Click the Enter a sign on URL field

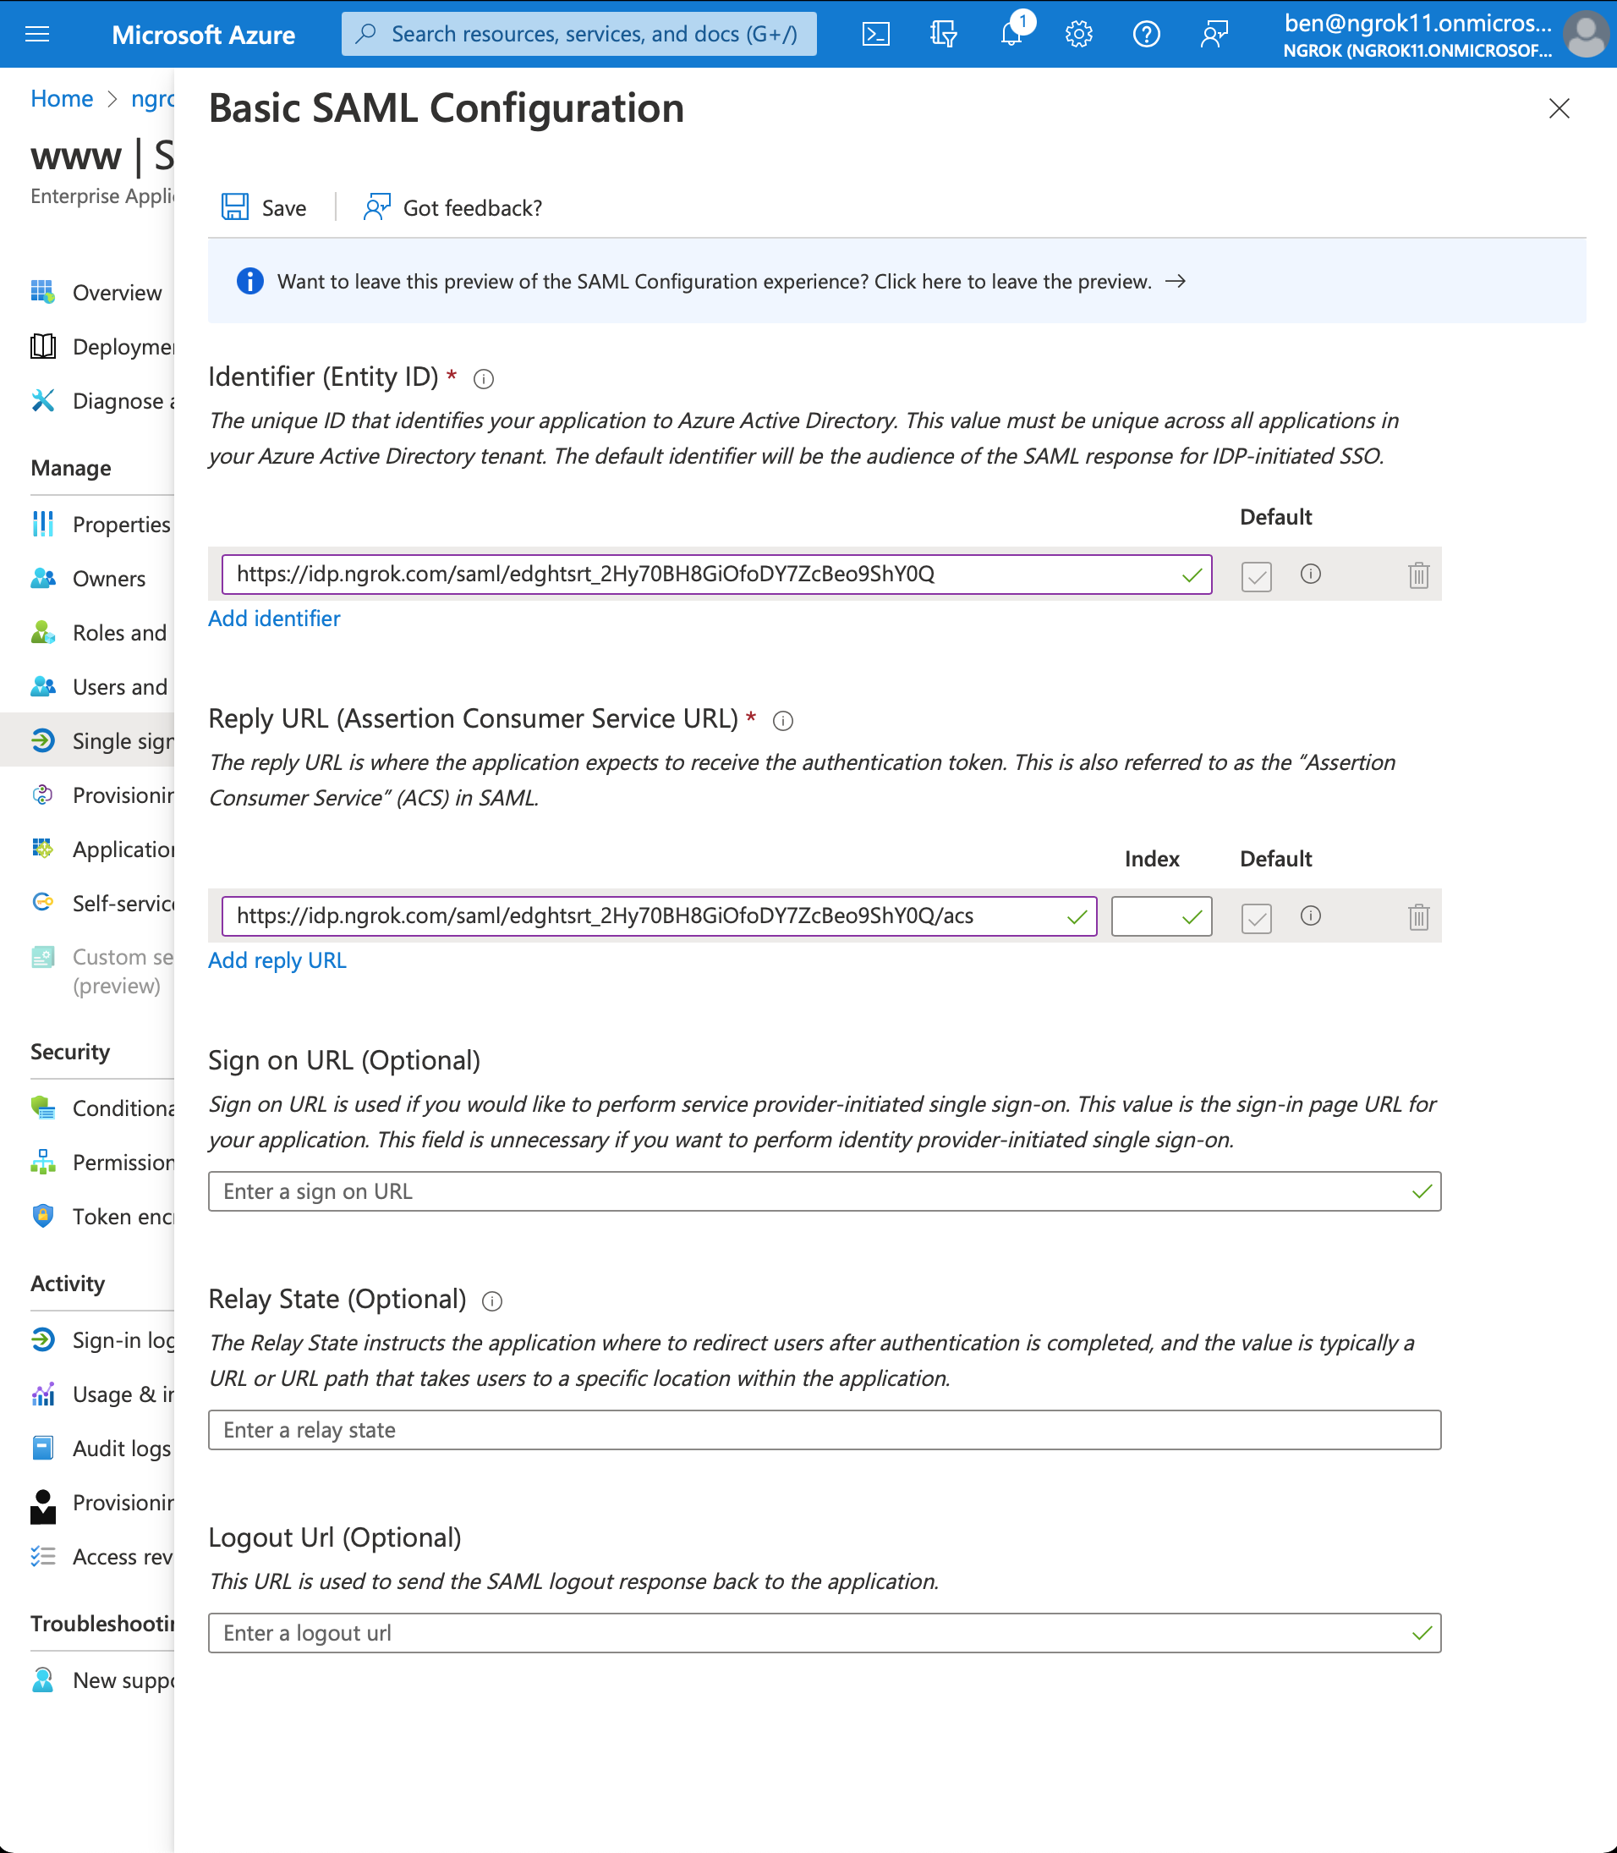pos(824,1191)
